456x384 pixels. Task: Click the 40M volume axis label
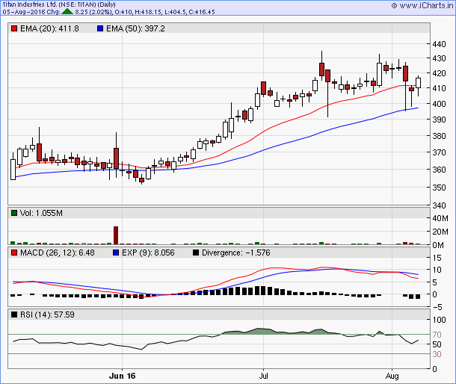point(440,218)
